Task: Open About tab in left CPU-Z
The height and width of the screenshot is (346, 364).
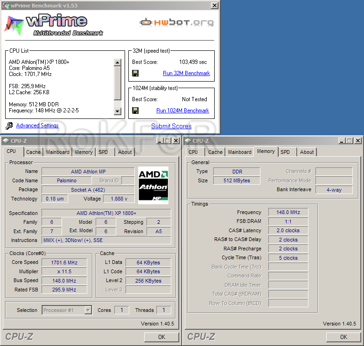Action: (125, 152)
